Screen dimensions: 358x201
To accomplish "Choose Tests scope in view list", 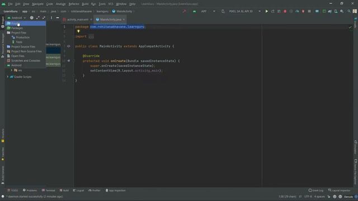I will 25,42.
